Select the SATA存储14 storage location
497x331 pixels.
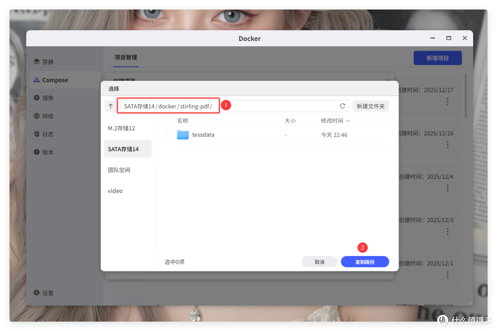(x=127, y=149)
